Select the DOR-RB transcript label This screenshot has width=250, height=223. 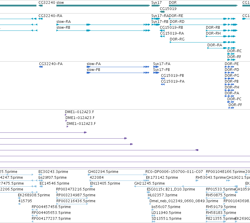(213, 28)
